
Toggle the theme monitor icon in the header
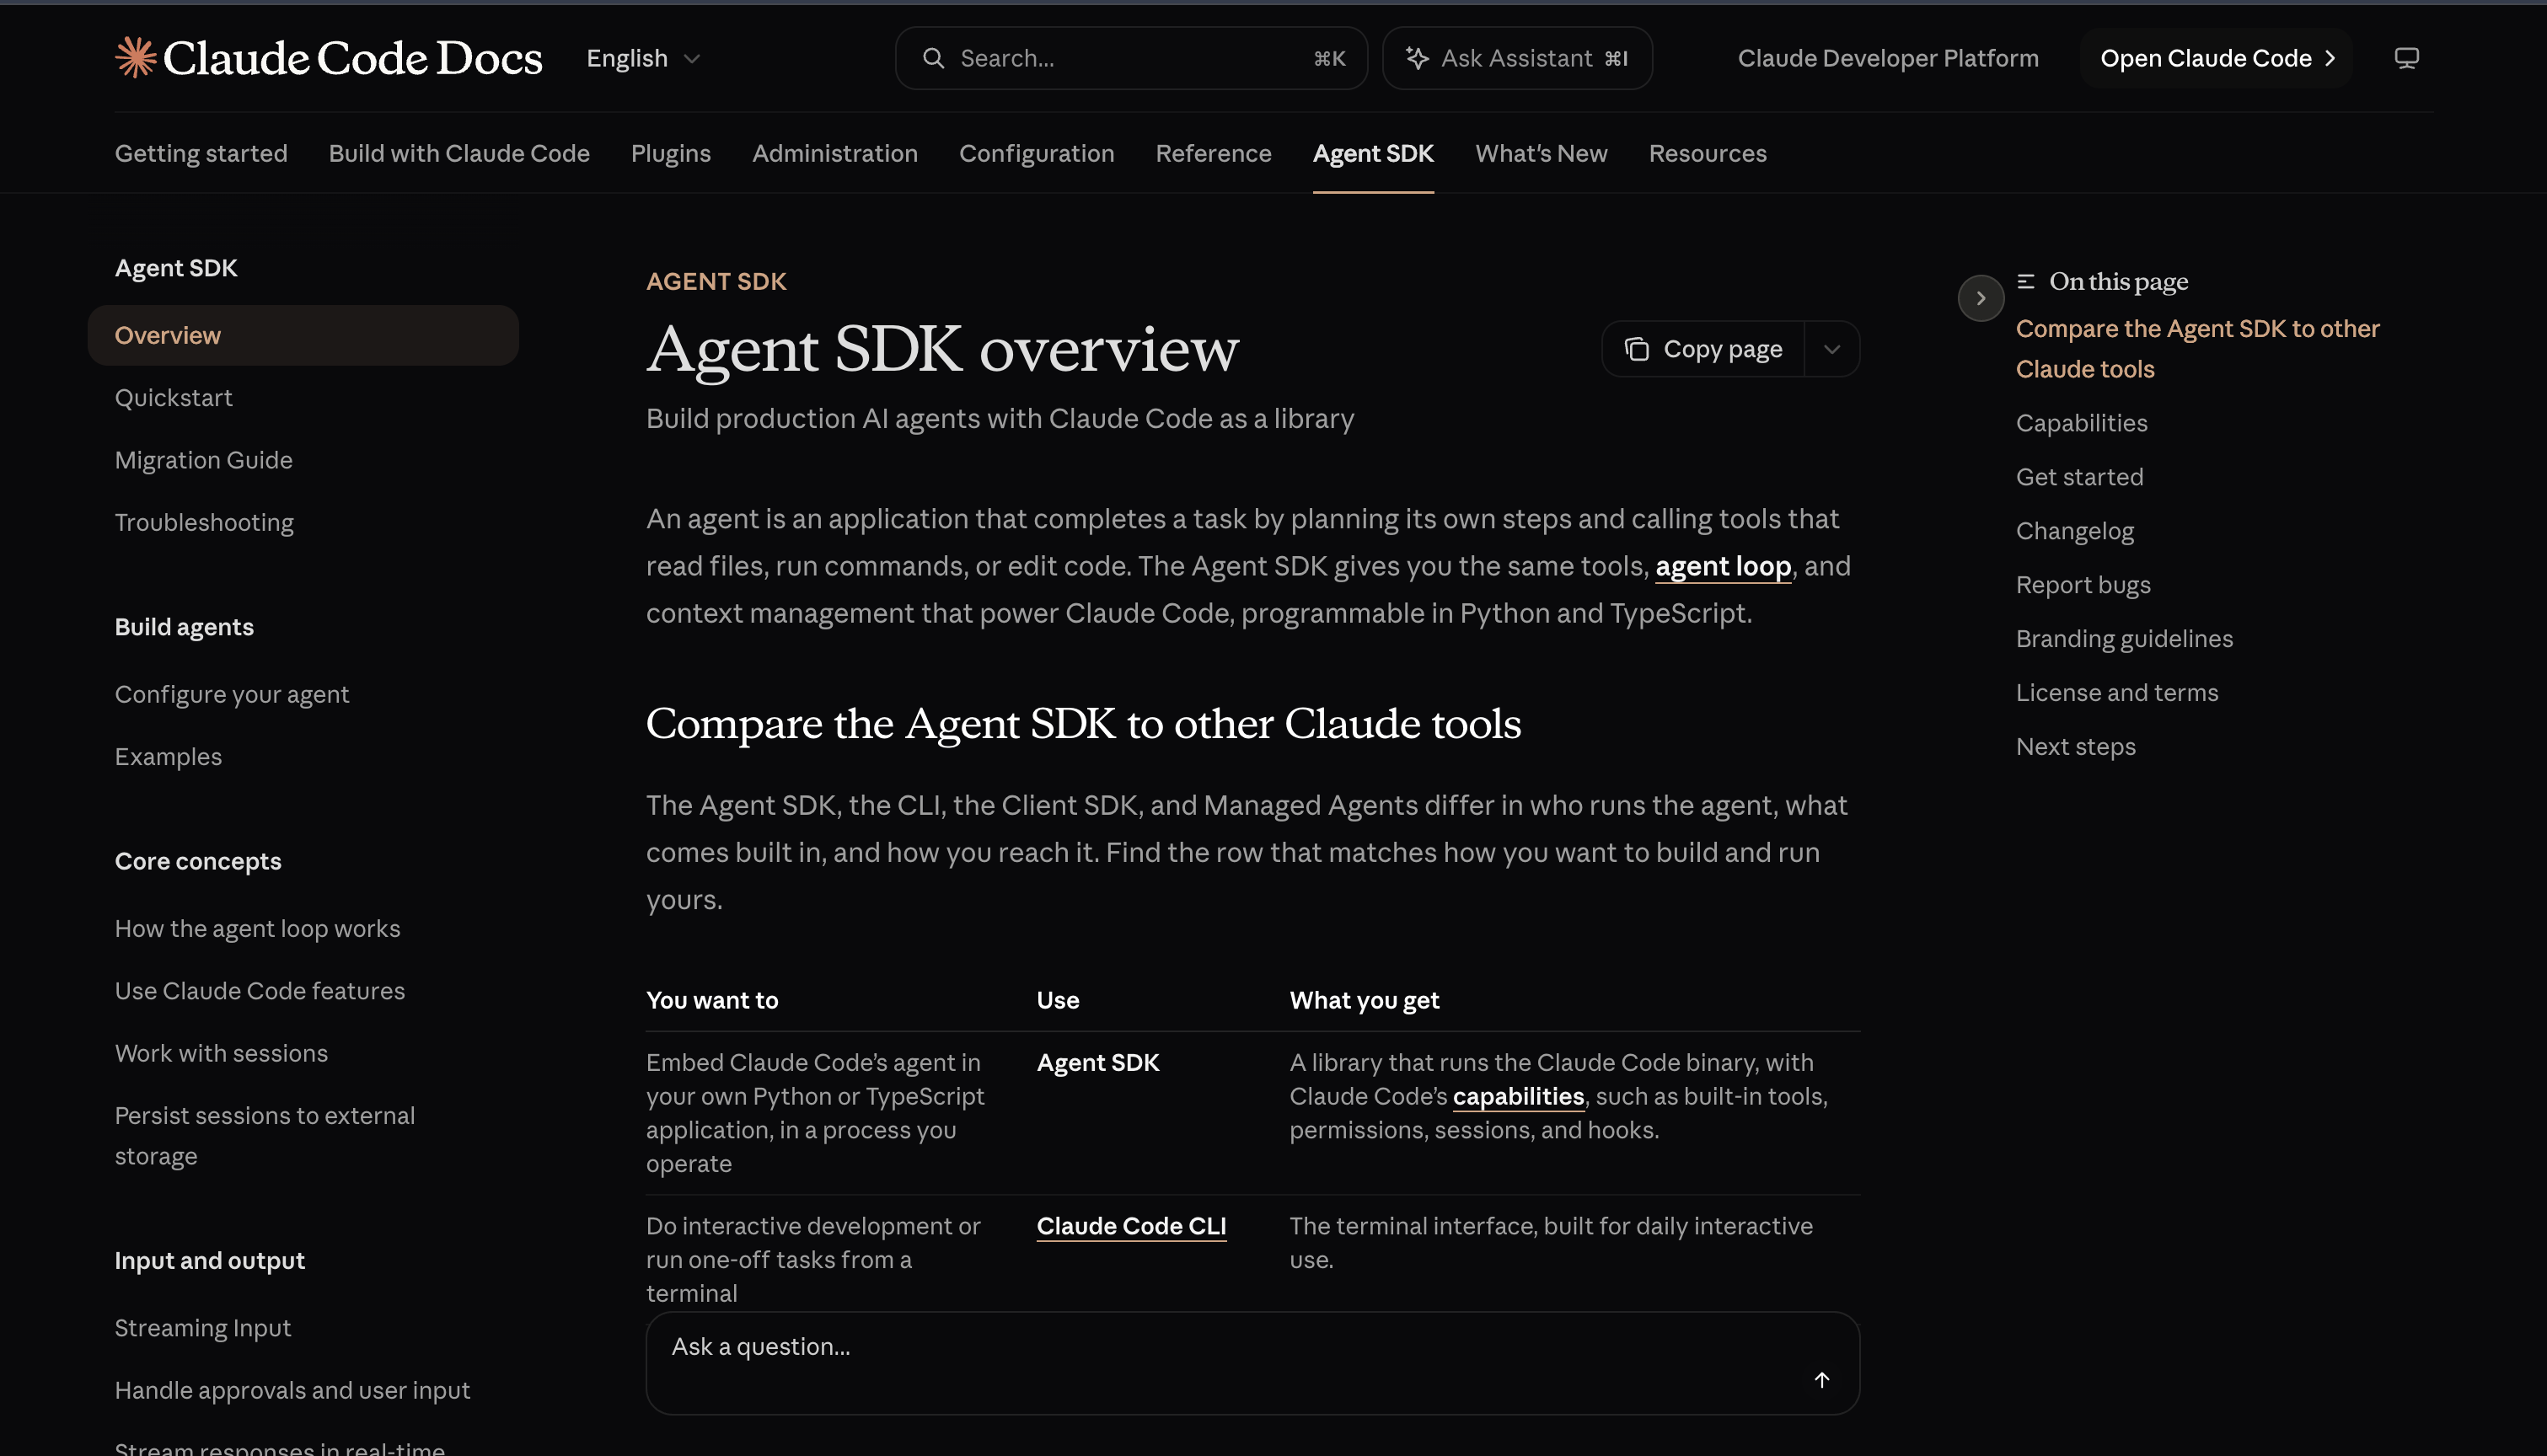(2406, 58)
